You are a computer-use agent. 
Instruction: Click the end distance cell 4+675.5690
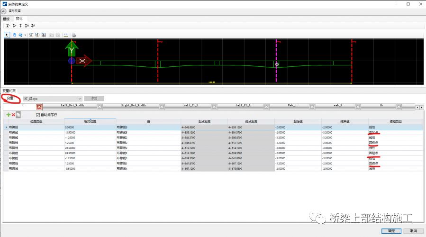point(251,169)
